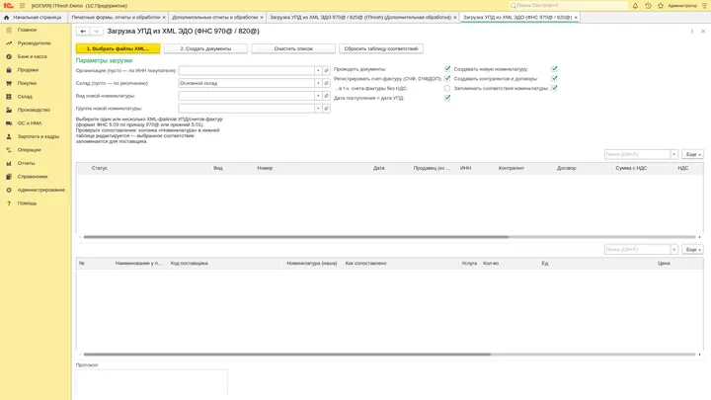The width and height of the screenshot is (711, 400).
Task: Open the Производство section
Action: [x=36, y=110]
